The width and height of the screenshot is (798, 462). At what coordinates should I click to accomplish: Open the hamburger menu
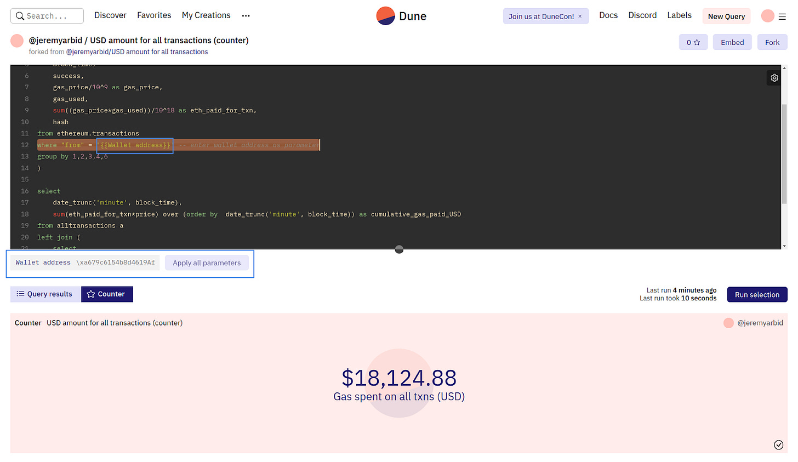pos(782,16)
